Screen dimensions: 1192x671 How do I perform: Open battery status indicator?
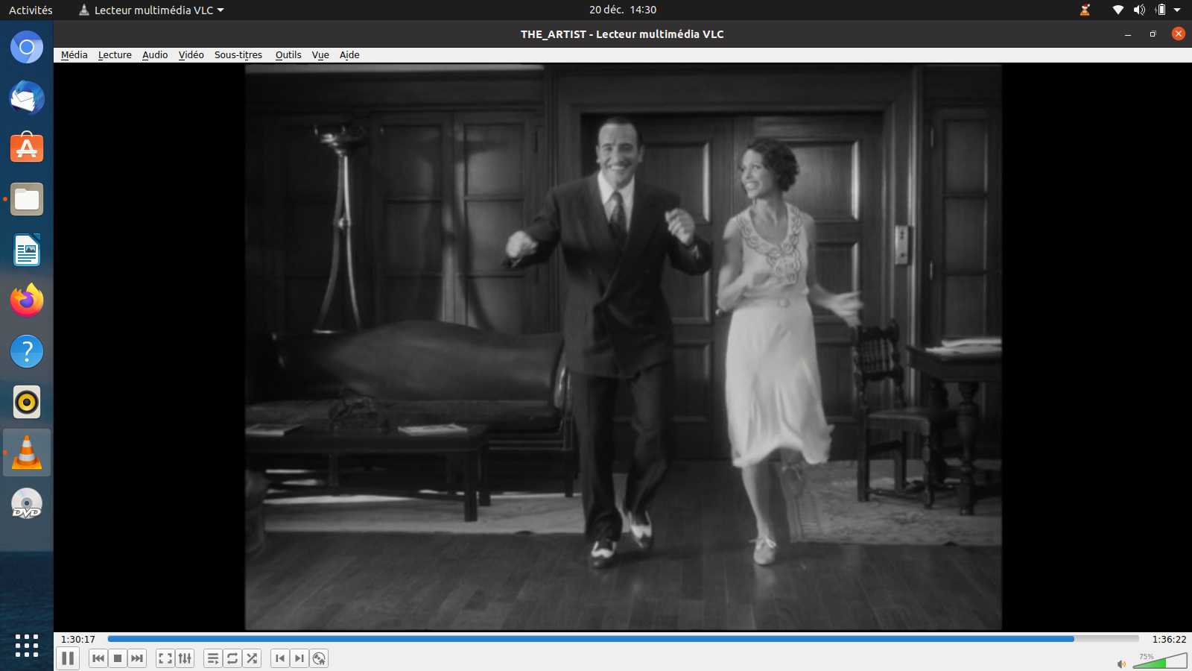(x=1160, y=10)
